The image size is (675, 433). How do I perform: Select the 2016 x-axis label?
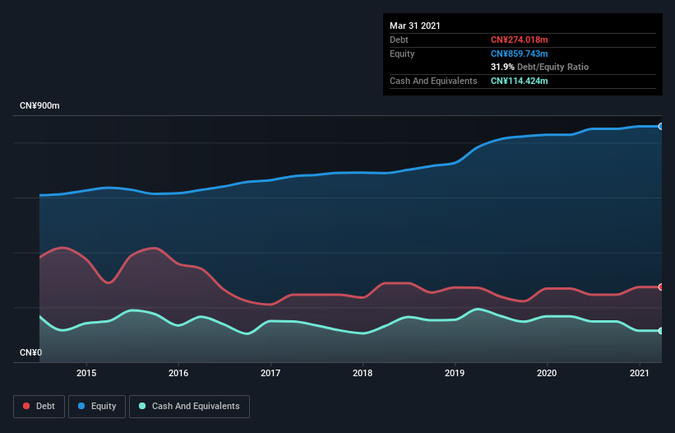[178, 373]
